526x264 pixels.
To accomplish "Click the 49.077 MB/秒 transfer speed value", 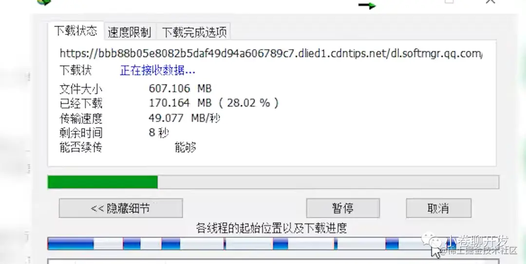I will (x=184, y=118).
